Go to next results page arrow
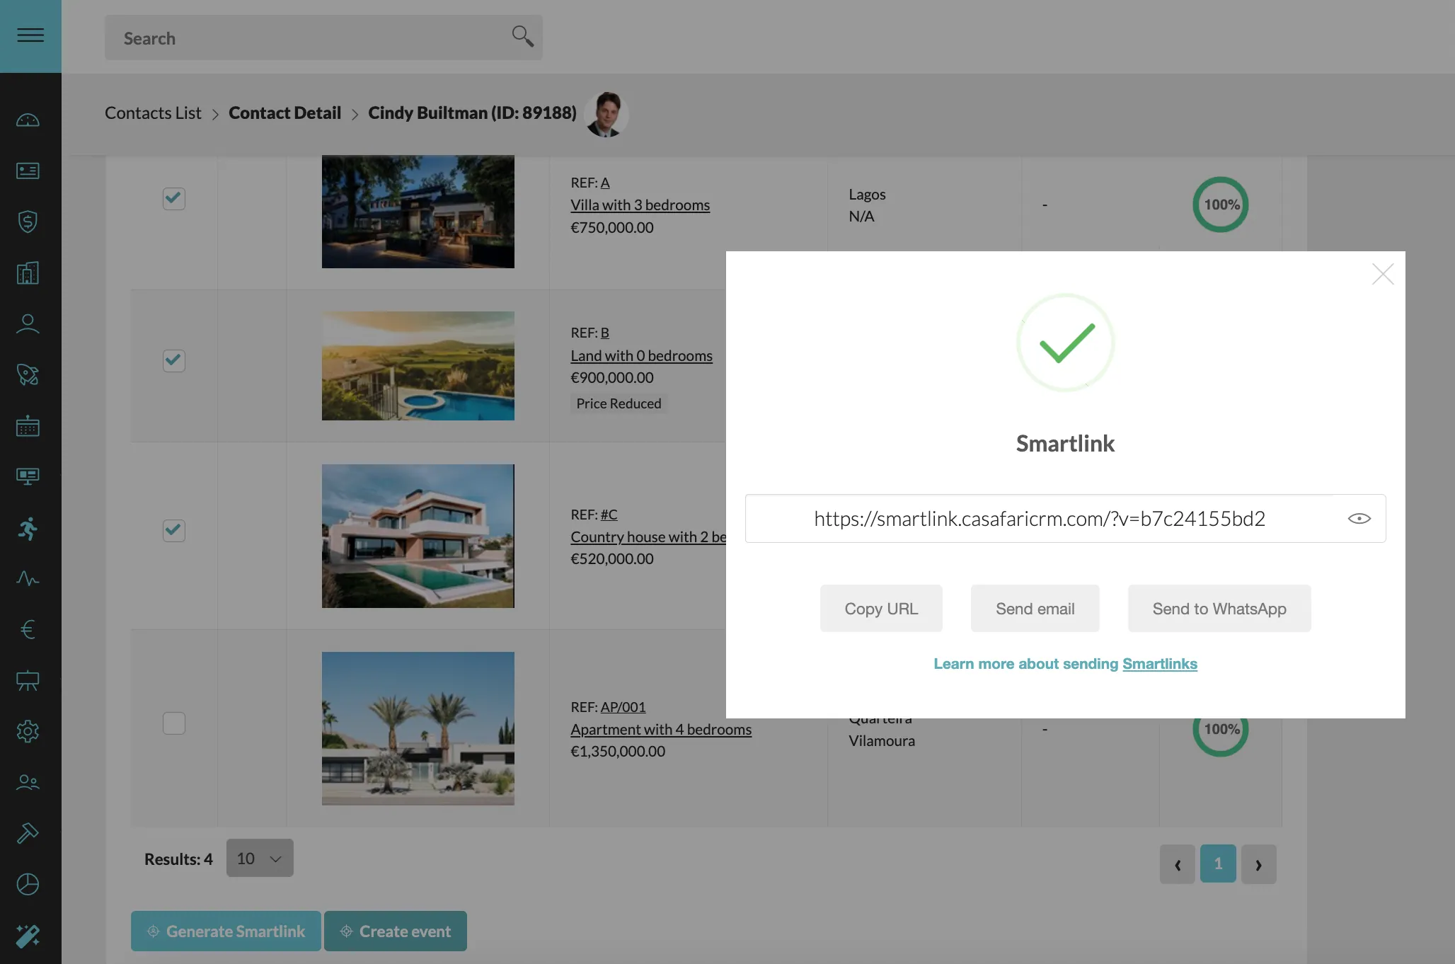This screenshot has height=964, width=1455. [x=1258, y=863]
